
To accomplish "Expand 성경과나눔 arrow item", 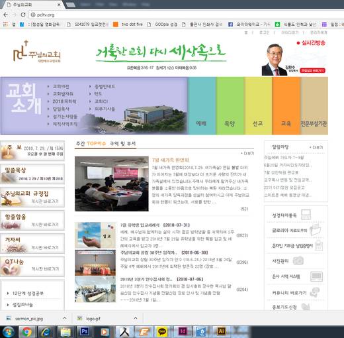I will [20, 305].
